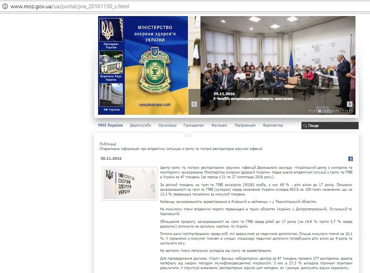Click the site info icon in the address bar
This screenshot has width=370, height=273.
click(5, 6)
